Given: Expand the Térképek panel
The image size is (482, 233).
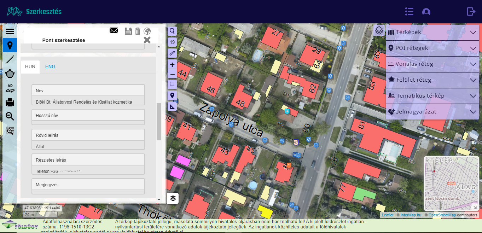Looking at the screenshot, I should click(432, 32).
